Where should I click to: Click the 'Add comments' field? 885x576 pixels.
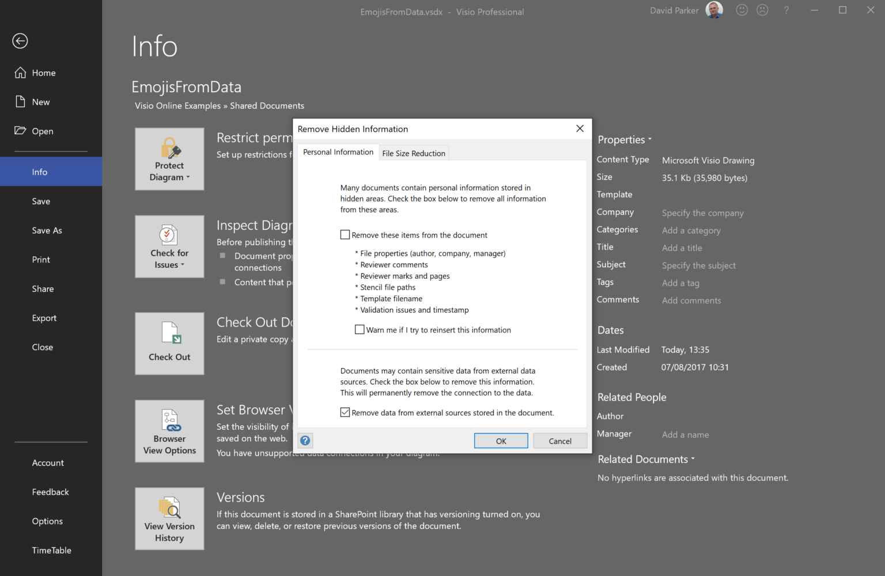pyautogui.click(x=691, y=301)
